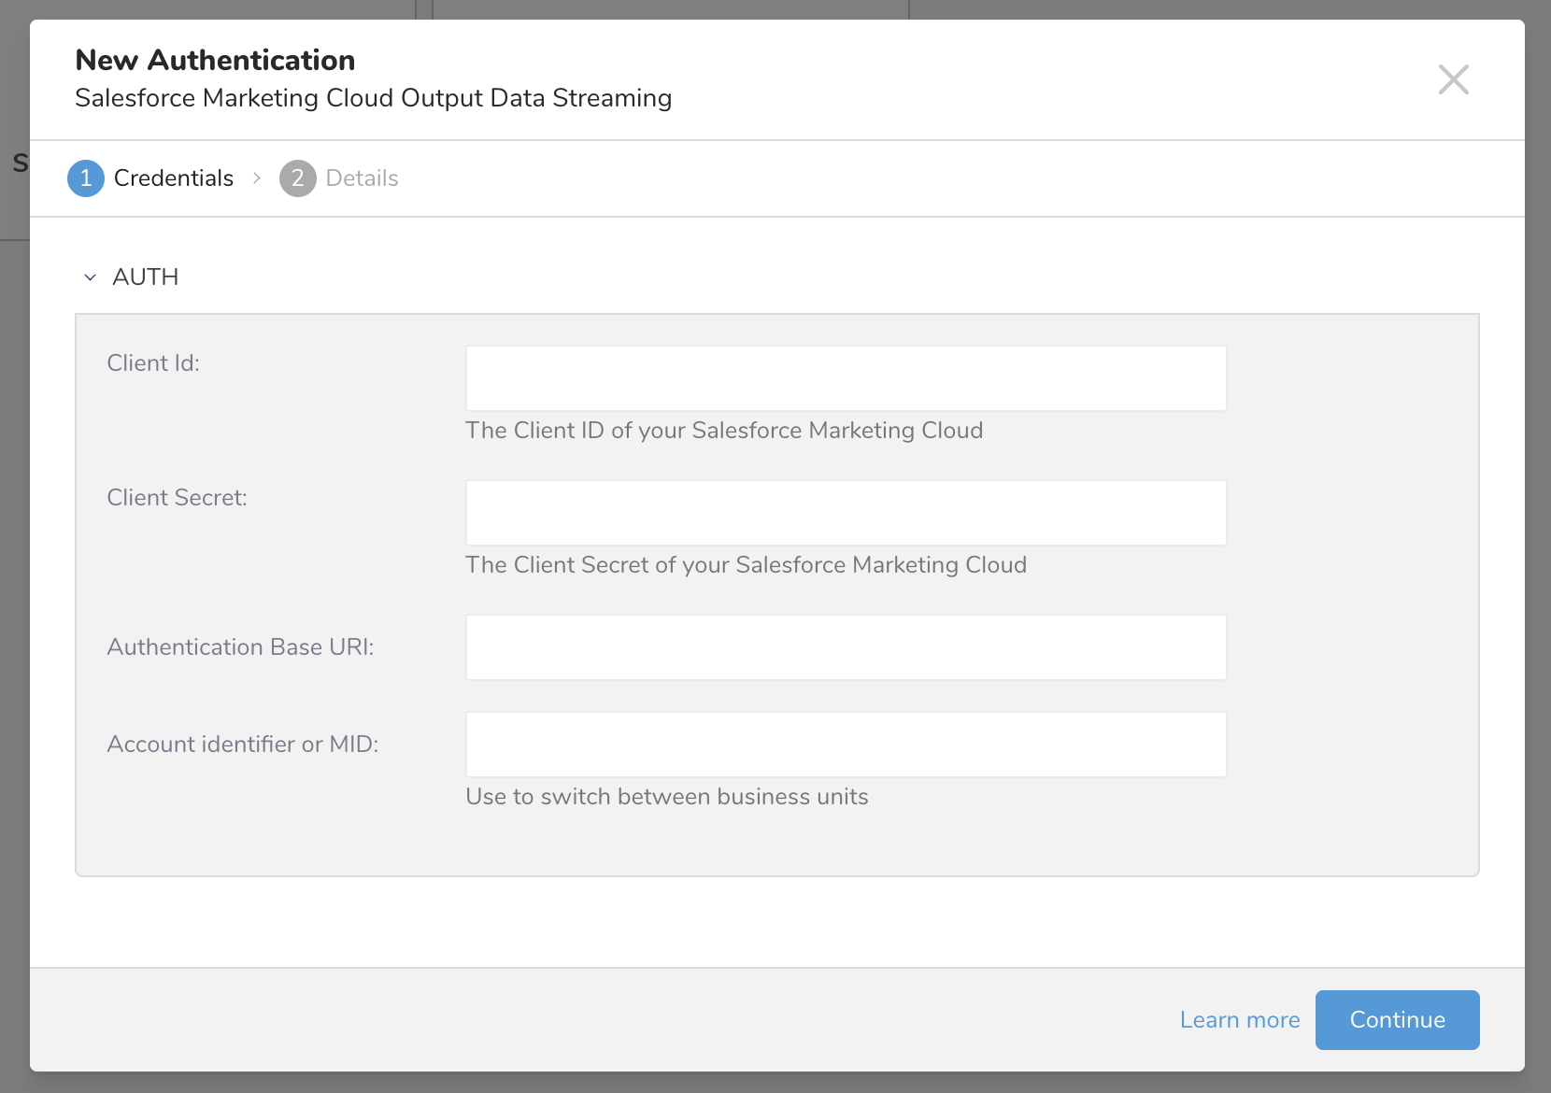Focus the Account identifier or MID field
1551x1093 pixels.
coord(846,745)
